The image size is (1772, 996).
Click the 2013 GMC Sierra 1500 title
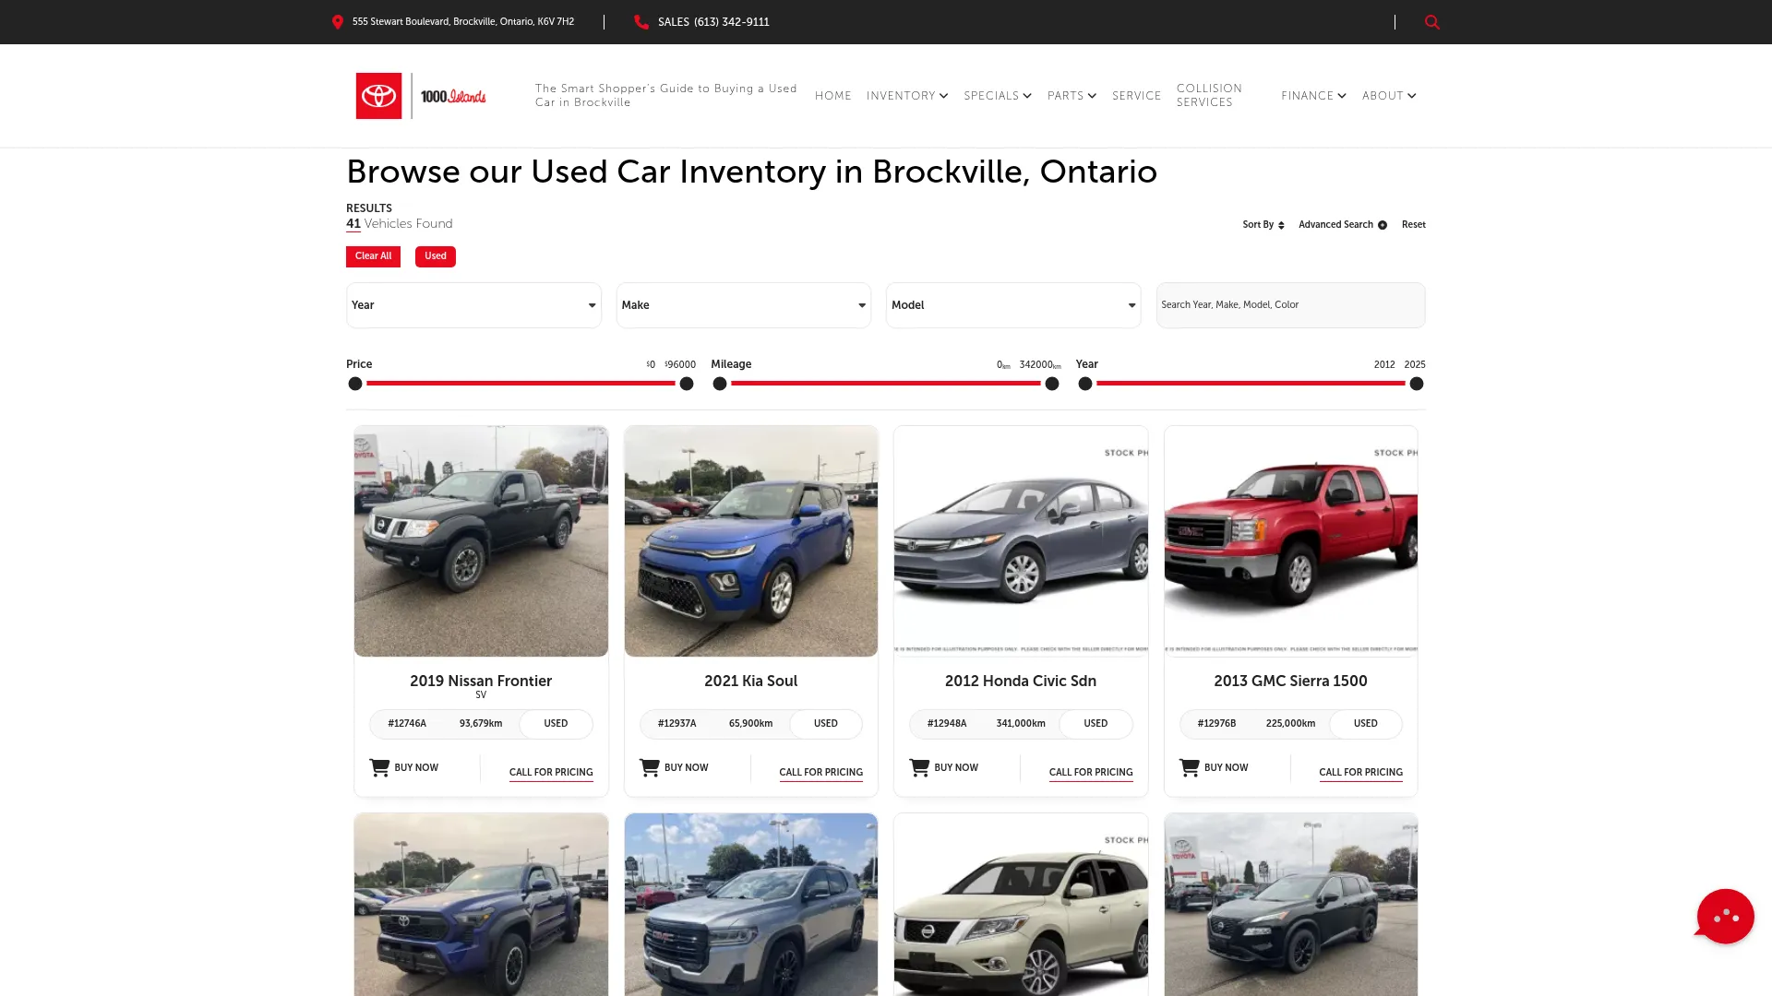coord(1290,681)
